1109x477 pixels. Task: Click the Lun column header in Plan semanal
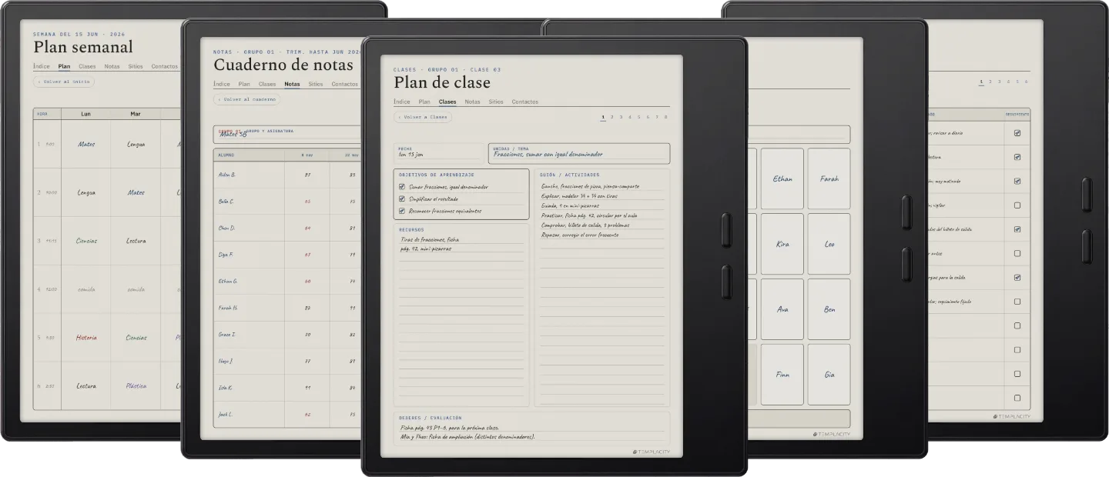pyautogui.click(x=85, y=114)
